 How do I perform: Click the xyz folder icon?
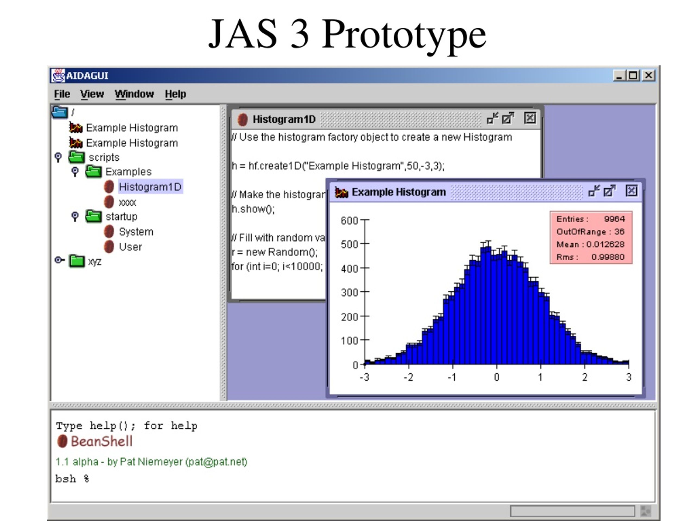pyautogui.click(x=77, y=261)
